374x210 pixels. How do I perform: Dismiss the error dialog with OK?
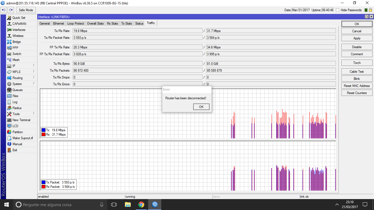coord(201,107)
